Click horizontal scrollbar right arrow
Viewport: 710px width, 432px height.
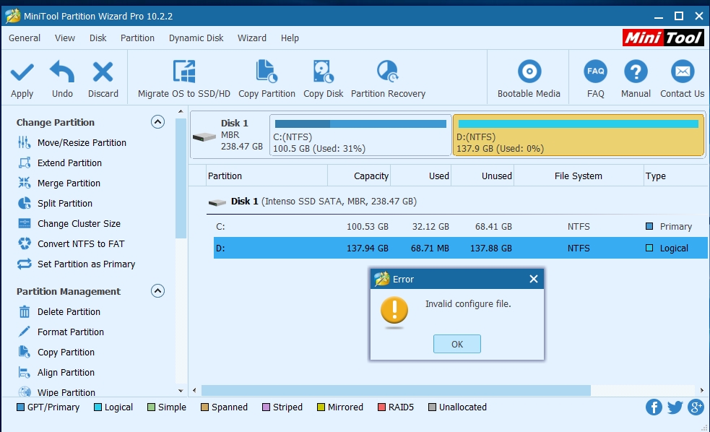coord(702,390)
